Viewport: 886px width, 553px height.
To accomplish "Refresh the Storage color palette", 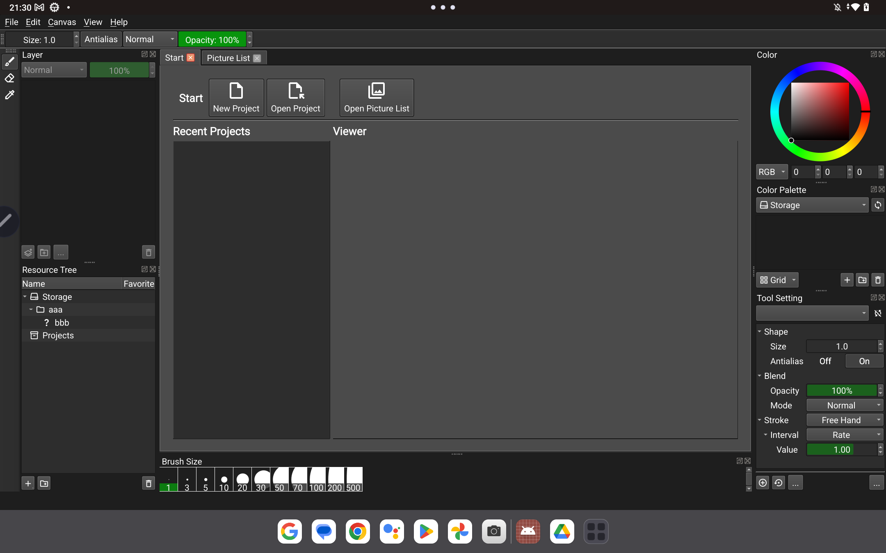I will (x=878, y=205).
